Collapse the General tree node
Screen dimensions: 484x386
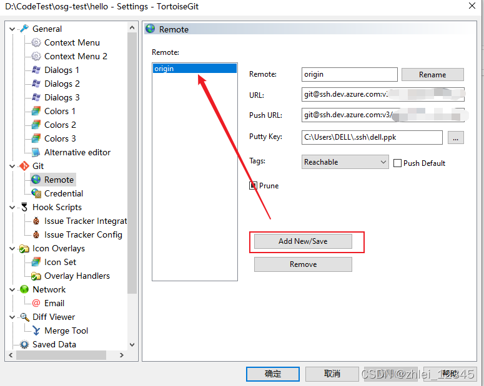[12, 29]
